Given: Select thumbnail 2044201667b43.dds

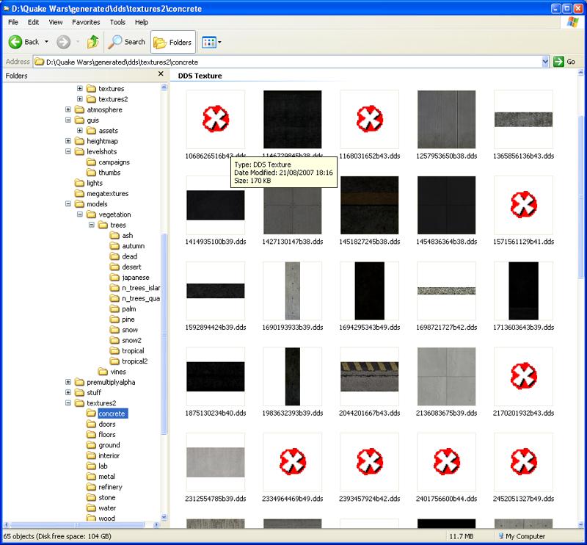Looking at the screenshot, I should click(370, 376).
